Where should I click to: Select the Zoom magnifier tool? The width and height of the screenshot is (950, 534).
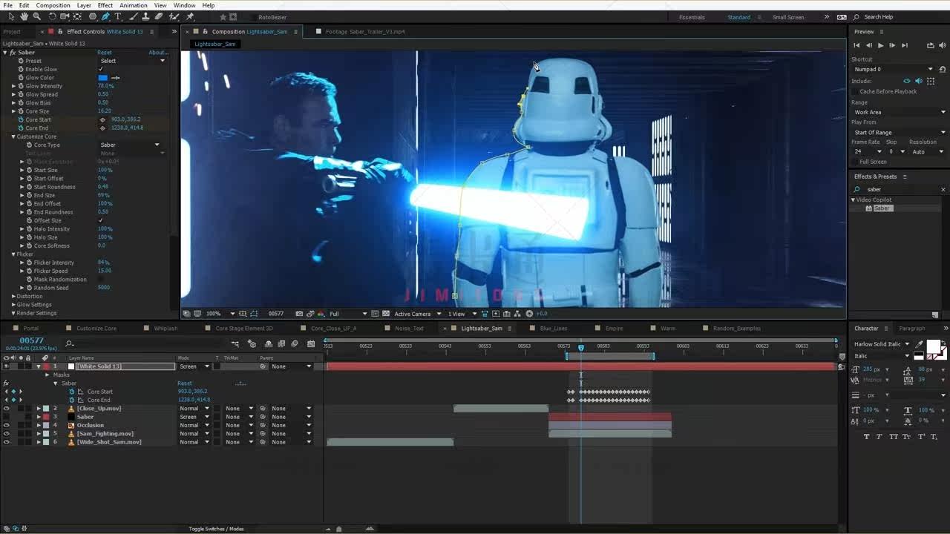click(x=36, y=16)
